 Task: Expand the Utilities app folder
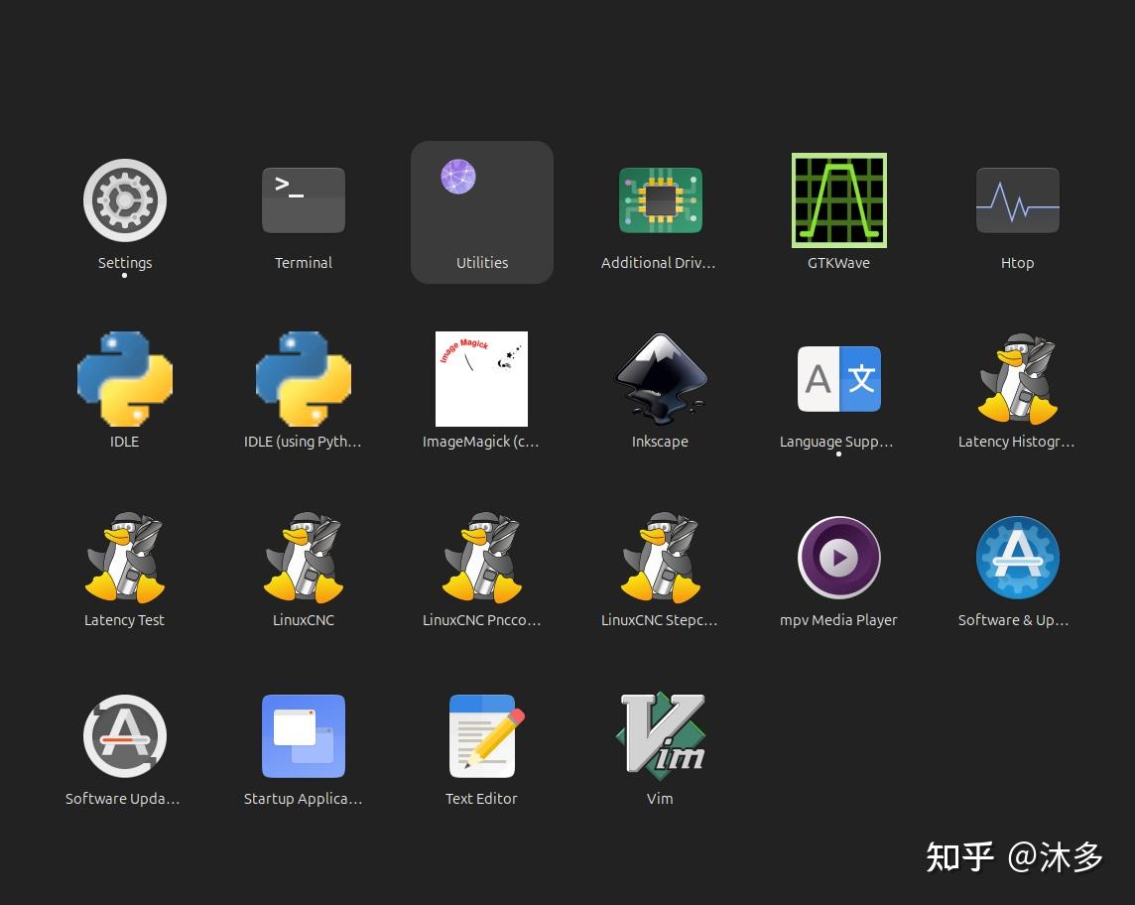point(482,199)
